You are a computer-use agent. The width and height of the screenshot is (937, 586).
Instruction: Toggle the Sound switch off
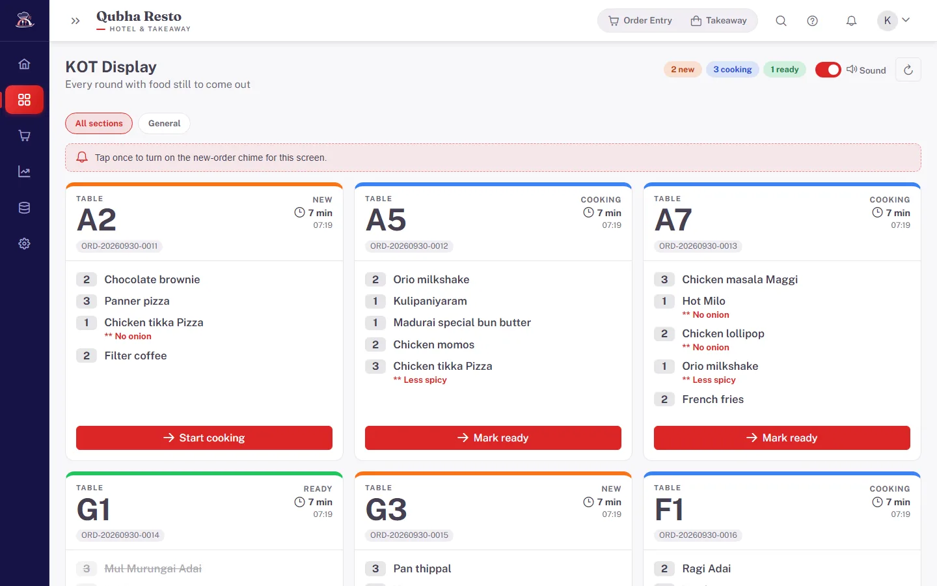[828, 70]
